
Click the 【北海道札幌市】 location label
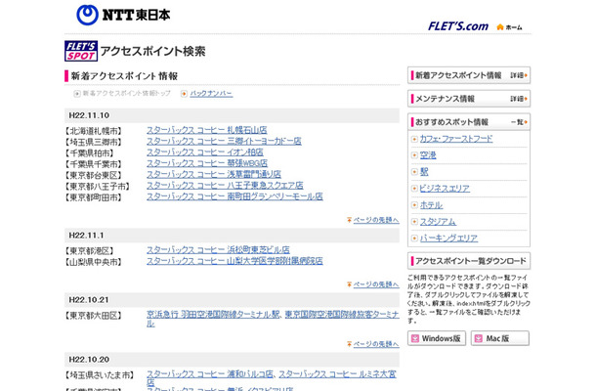coord(93,131)
